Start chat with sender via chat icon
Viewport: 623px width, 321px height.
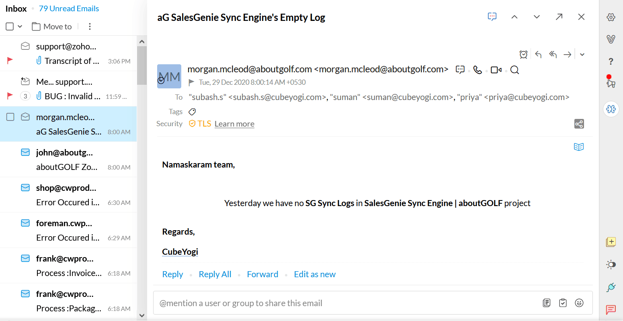460,70
